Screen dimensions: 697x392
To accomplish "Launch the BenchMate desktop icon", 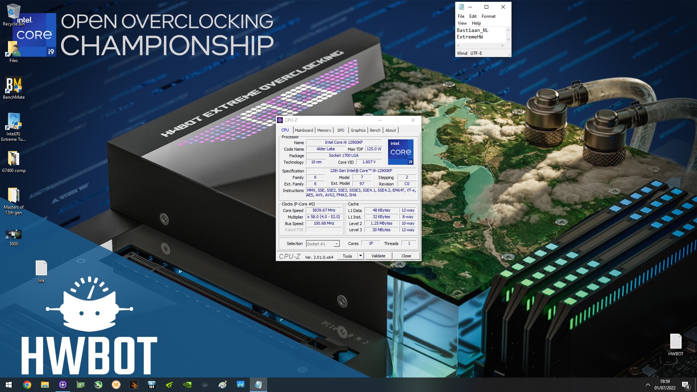I will point(14,88).
